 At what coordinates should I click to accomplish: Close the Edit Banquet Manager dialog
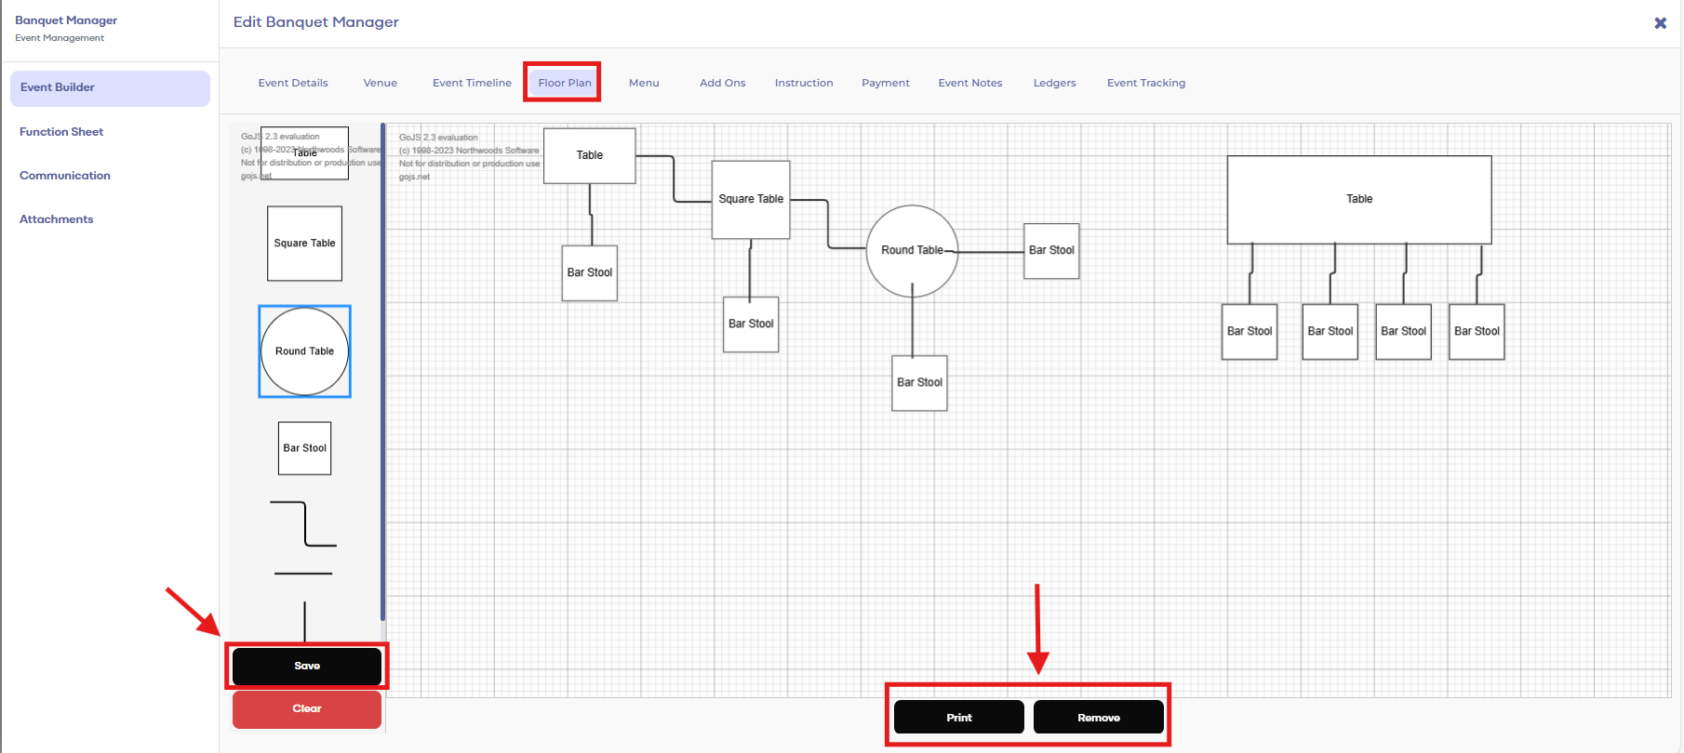pyautogui.click(x=1660, y=23)
